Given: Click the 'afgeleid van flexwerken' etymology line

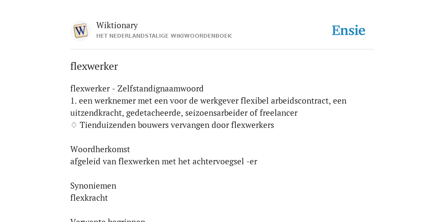Looking at the screenshot, I should coord(163,161).
